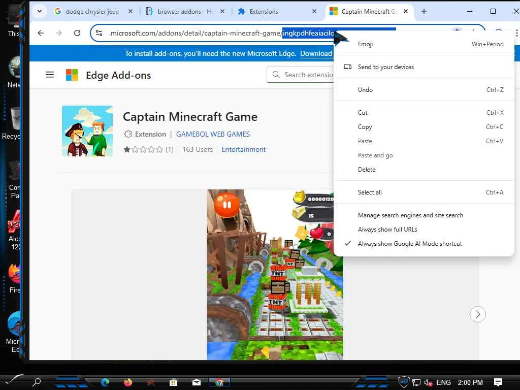Open GAMEBOL WEB GAMES publisher link
This screenshot has width=520, height=390.
(x=213, y=134)
